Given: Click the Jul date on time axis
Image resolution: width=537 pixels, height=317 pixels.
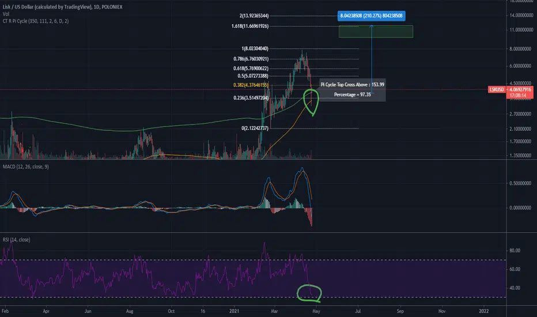Looking at the screenshot, I should [x=358, y=311].
